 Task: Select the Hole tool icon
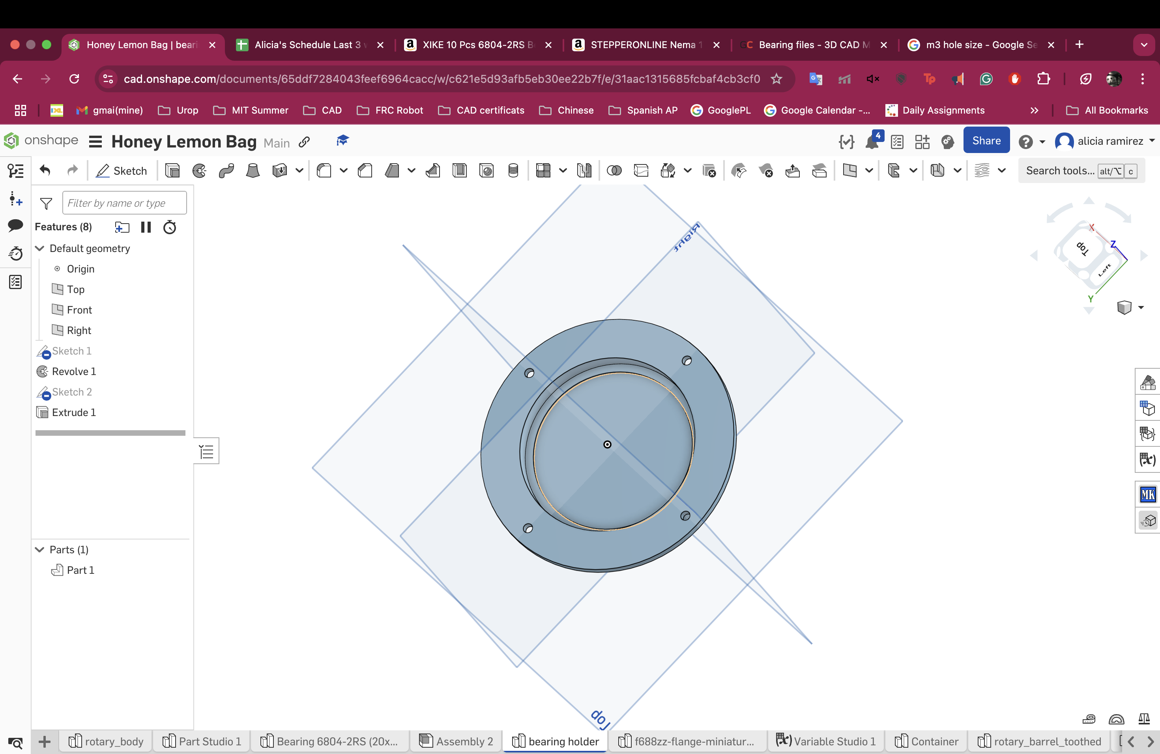(x=486, y=171)
